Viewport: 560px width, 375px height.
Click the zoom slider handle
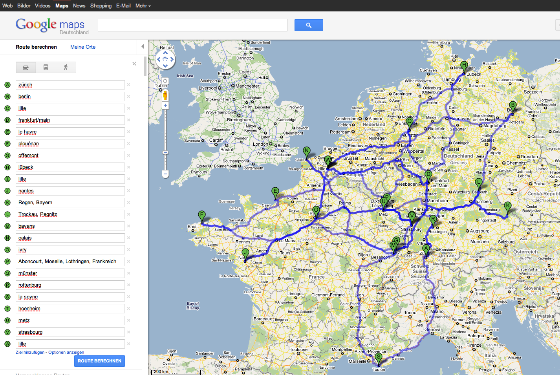[165, 152]
